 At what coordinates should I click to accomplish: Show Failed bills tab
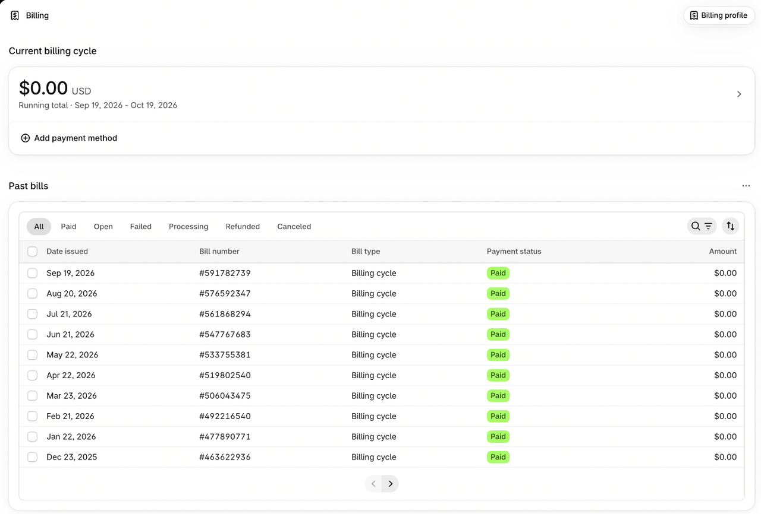tap(141, 227)
